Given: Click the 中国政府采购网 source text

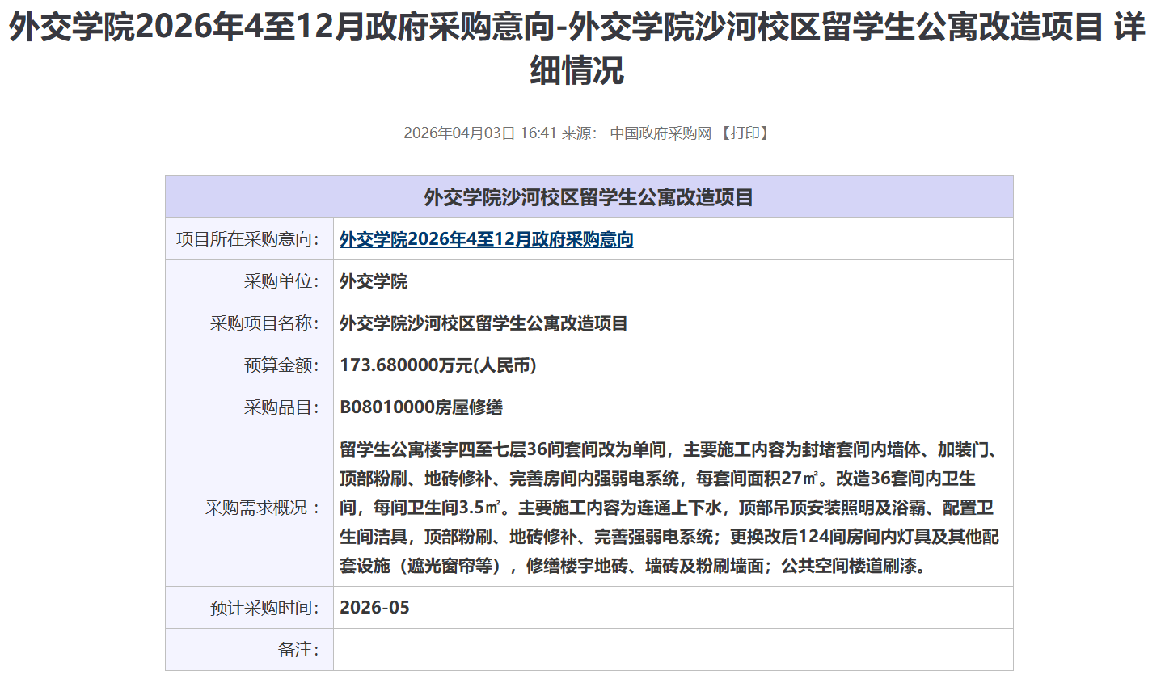Looking at the screenshot, I should click(x=660, y=133).
